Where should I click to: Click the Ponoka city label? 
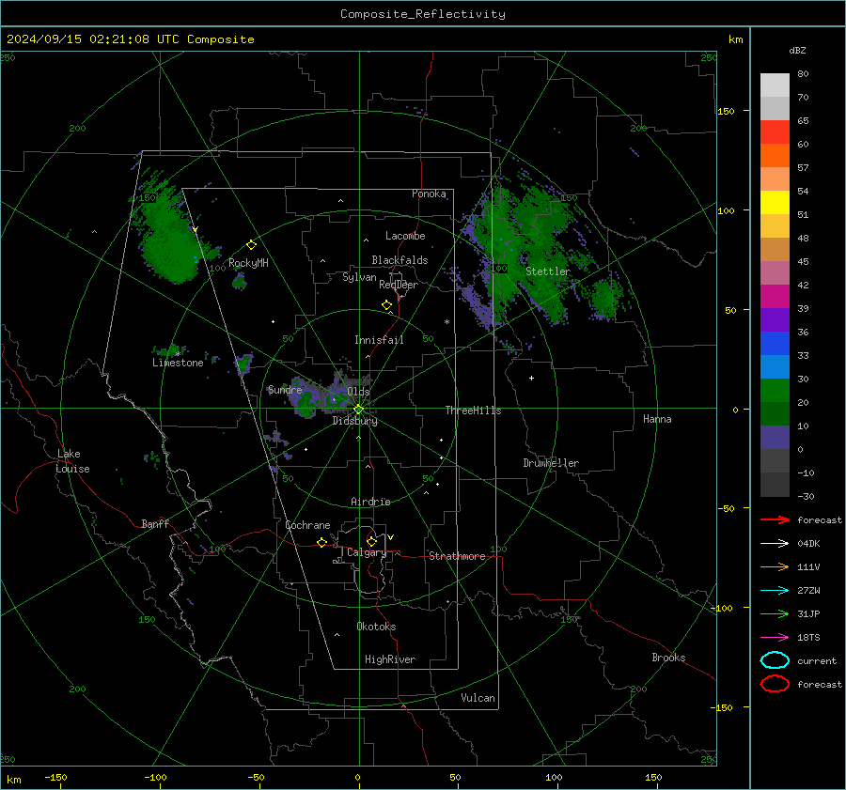tap(429, 194)
